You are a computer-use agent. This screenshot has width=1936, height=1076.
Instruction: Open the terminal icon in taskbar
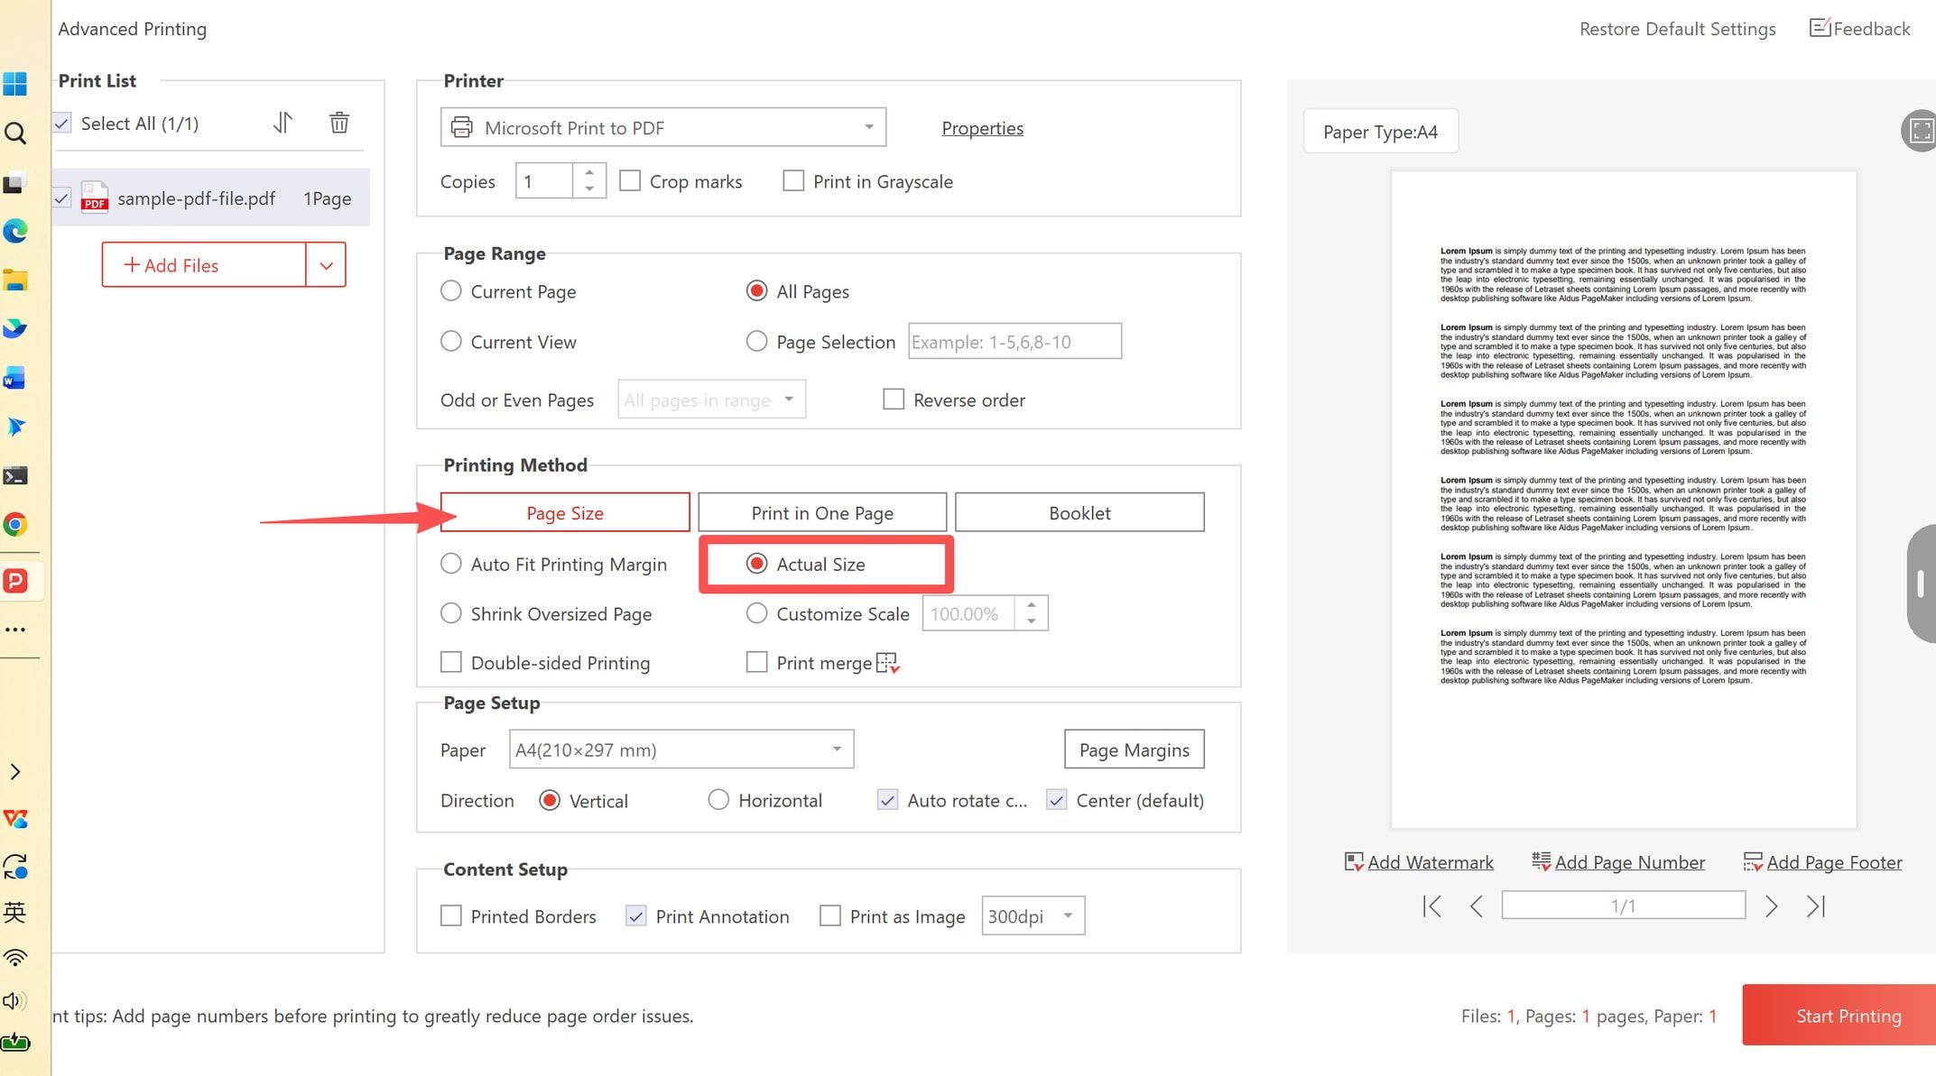[15, 475]
